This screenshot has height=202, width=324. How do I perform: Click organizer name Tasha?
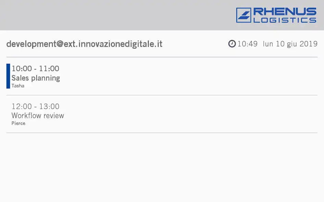click(18, 86)
